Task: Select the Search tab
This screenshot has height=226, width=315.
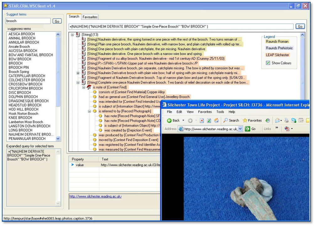Action: [74, 17]
